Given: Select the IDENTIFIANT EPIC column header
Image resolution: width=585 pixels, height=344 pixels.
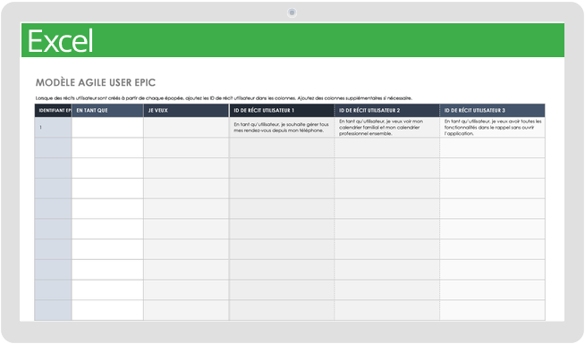Looking at the screenshot, I should point(53,111).
